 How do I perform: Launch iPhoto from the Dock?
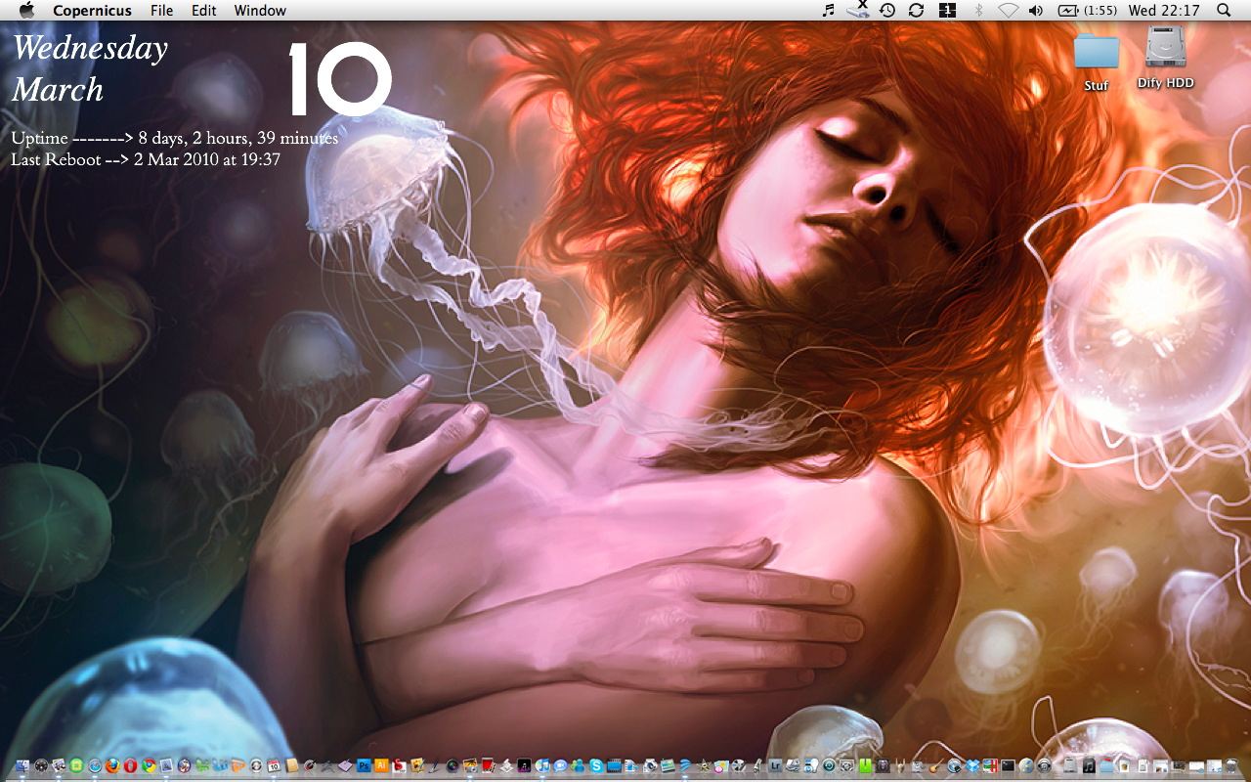pos(470,765)
